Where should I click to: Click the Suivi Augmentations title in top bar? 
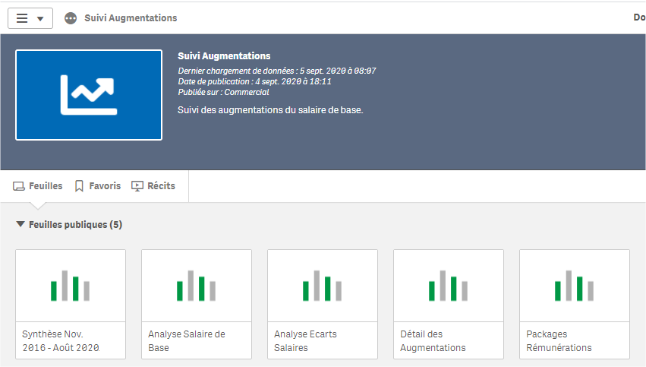coord(131,18)
